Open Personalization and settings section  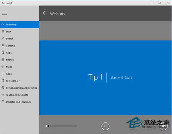[19, 88]
